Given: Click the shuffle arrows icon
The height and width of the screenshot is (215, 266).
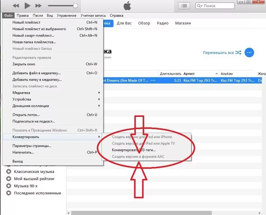Looking at the screenshot, I should 238,53.
